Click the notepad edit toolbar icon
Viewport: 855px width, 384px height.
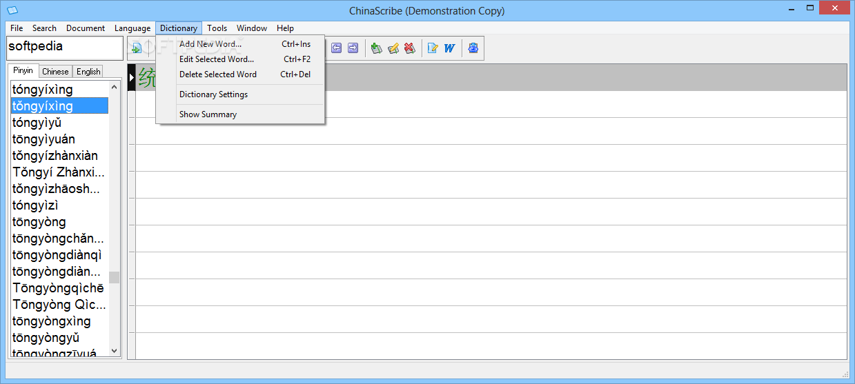(x=433, y=48)
